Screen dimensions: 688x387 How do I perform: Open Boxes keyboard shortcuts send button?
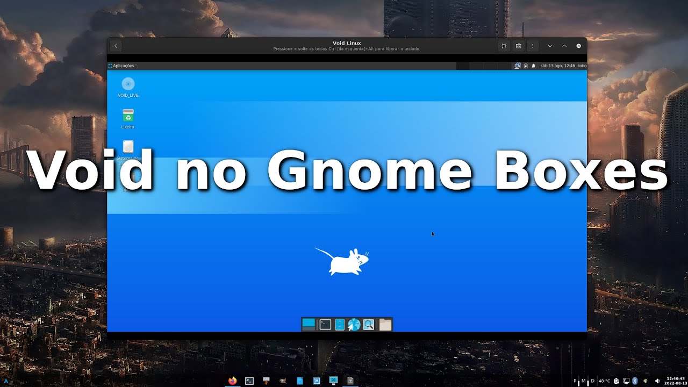[518, 46]
